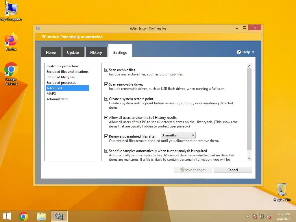Open the My Computer desktop icon
Image resolution: width=296 pixels, height=222 pixels.
[11, 12]
